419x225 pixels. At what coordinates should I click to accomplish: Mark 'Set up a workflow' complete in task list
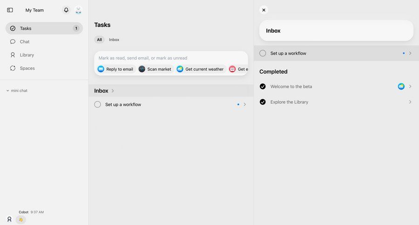pos(98,105)
